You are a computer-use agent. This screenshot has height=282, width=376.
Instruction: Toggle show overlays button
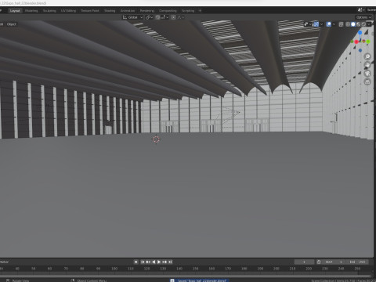tap(329, 24)
